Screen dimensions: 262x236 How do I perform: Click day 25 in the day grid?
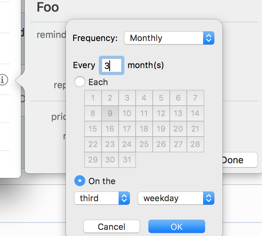[x=144, y=144]
